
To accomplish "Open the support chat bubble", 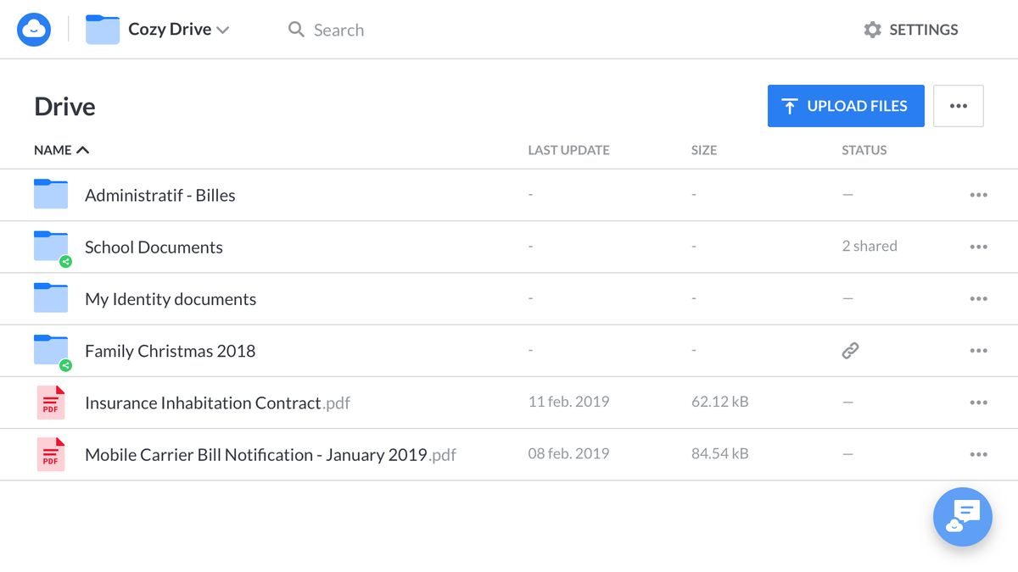I will (962, 517).
